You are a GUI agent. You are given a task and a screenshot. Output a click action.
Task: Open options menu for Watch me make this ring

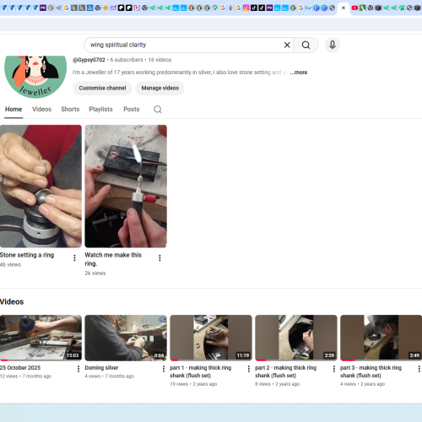point(160,257)
